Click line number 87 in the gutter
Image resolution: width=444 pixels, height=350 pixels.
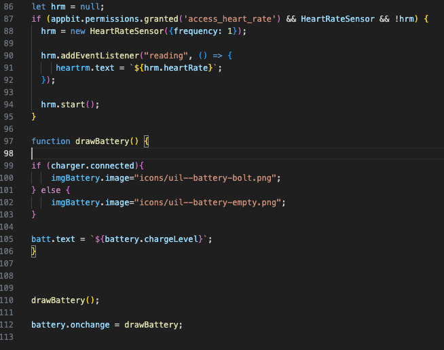[10, 18]
